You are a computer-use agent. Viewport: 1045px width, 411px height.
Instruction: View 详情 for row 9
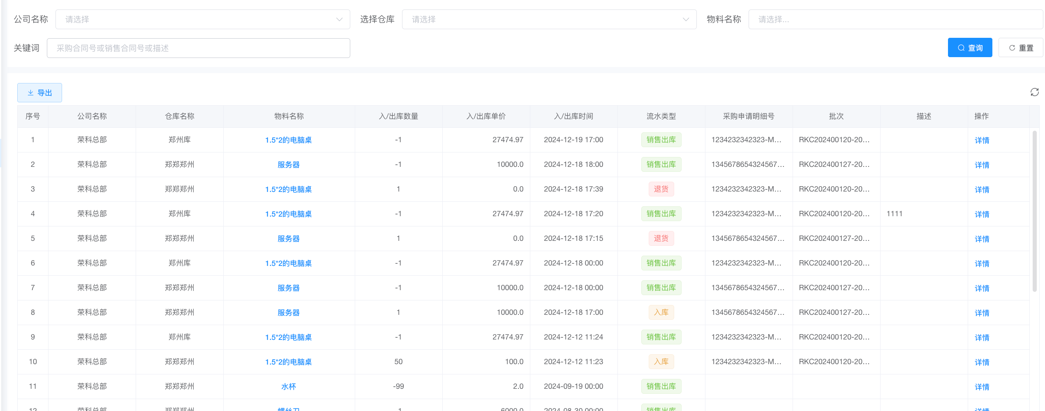click(982, 337)
